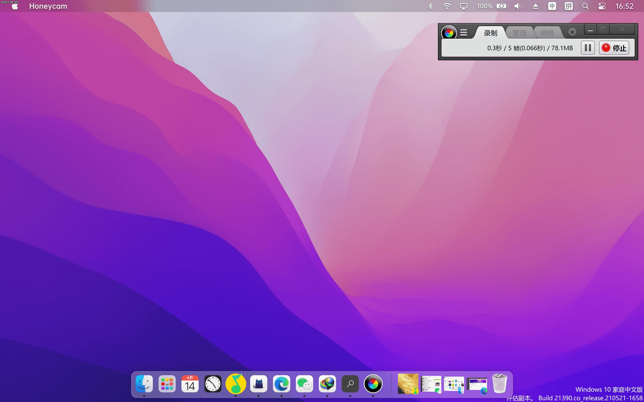
Task: Open Internet Download Manager from the Dock
Action: [327, 384]
